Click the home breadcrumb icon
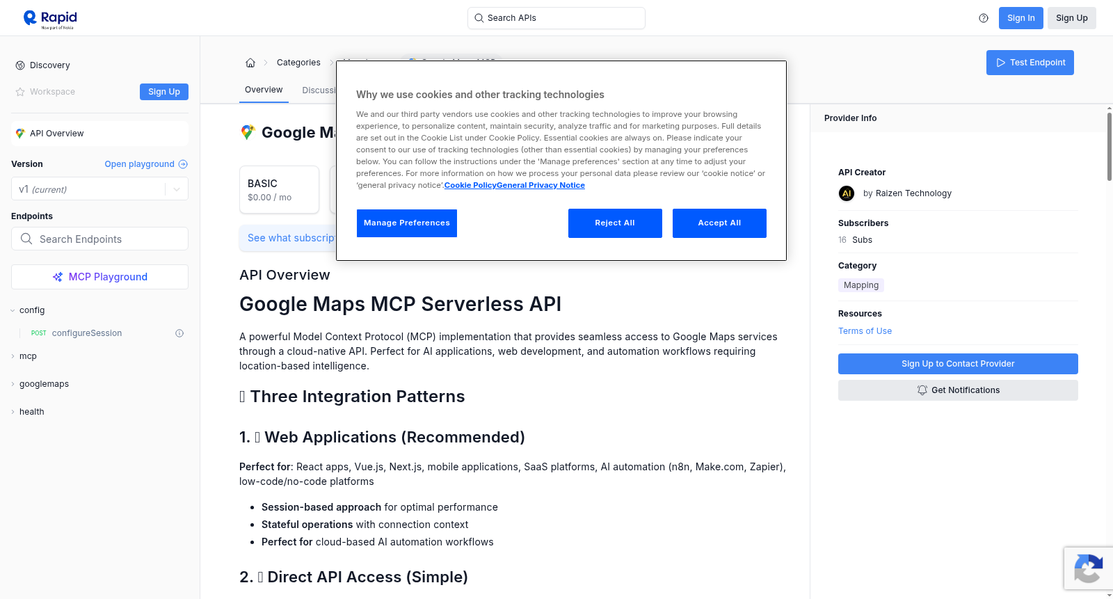The image size is (1113, 599). (250, 63)
